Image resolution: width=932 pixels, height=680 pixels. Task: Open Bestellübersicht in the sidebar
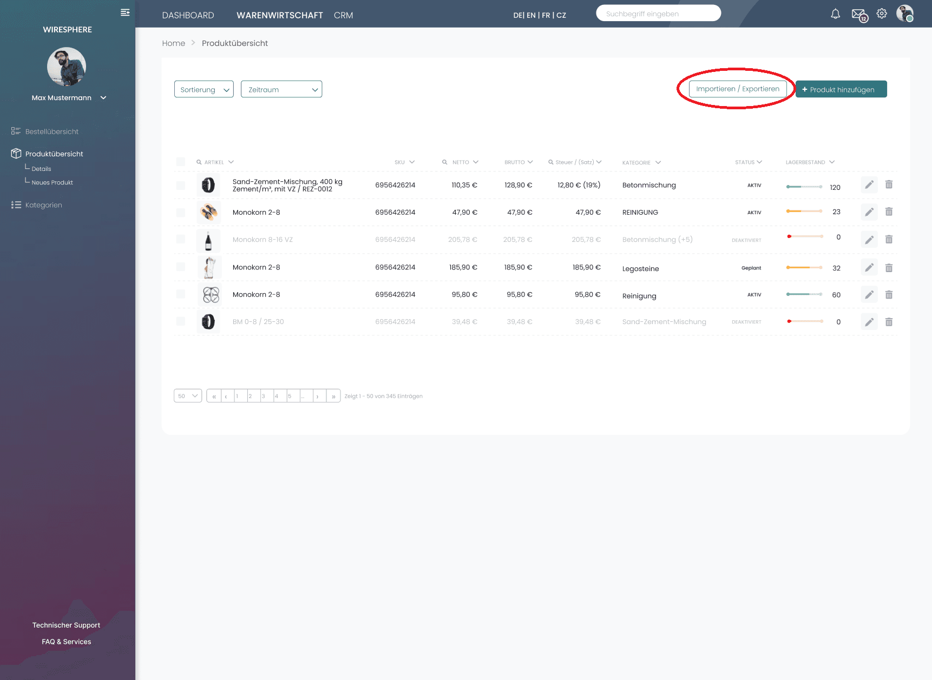pyautogui.click(x=51, y=131)
